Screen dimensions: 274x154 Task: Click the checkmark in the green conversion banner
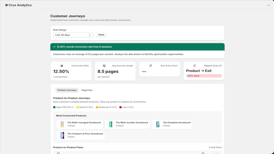point(54,47)
